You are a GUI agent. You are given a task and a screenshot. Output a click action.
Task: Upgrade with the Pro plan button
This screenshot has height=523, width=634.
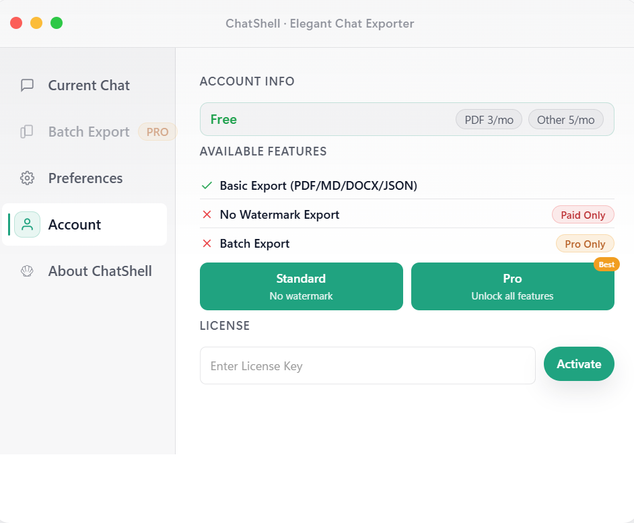(x=512, y=286)
